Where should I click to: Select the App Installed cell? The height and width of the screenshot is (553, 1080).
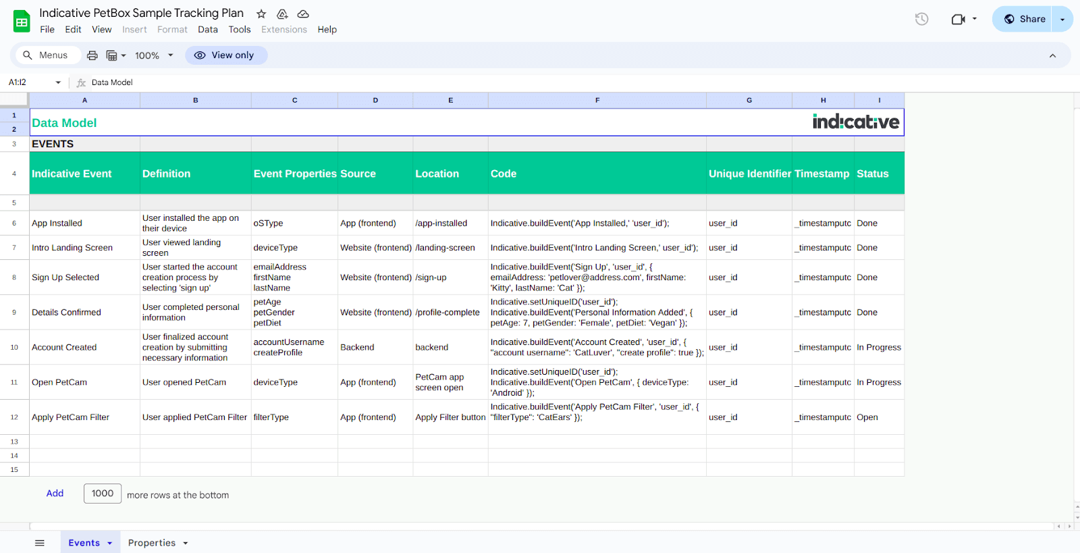pos(85,223)
